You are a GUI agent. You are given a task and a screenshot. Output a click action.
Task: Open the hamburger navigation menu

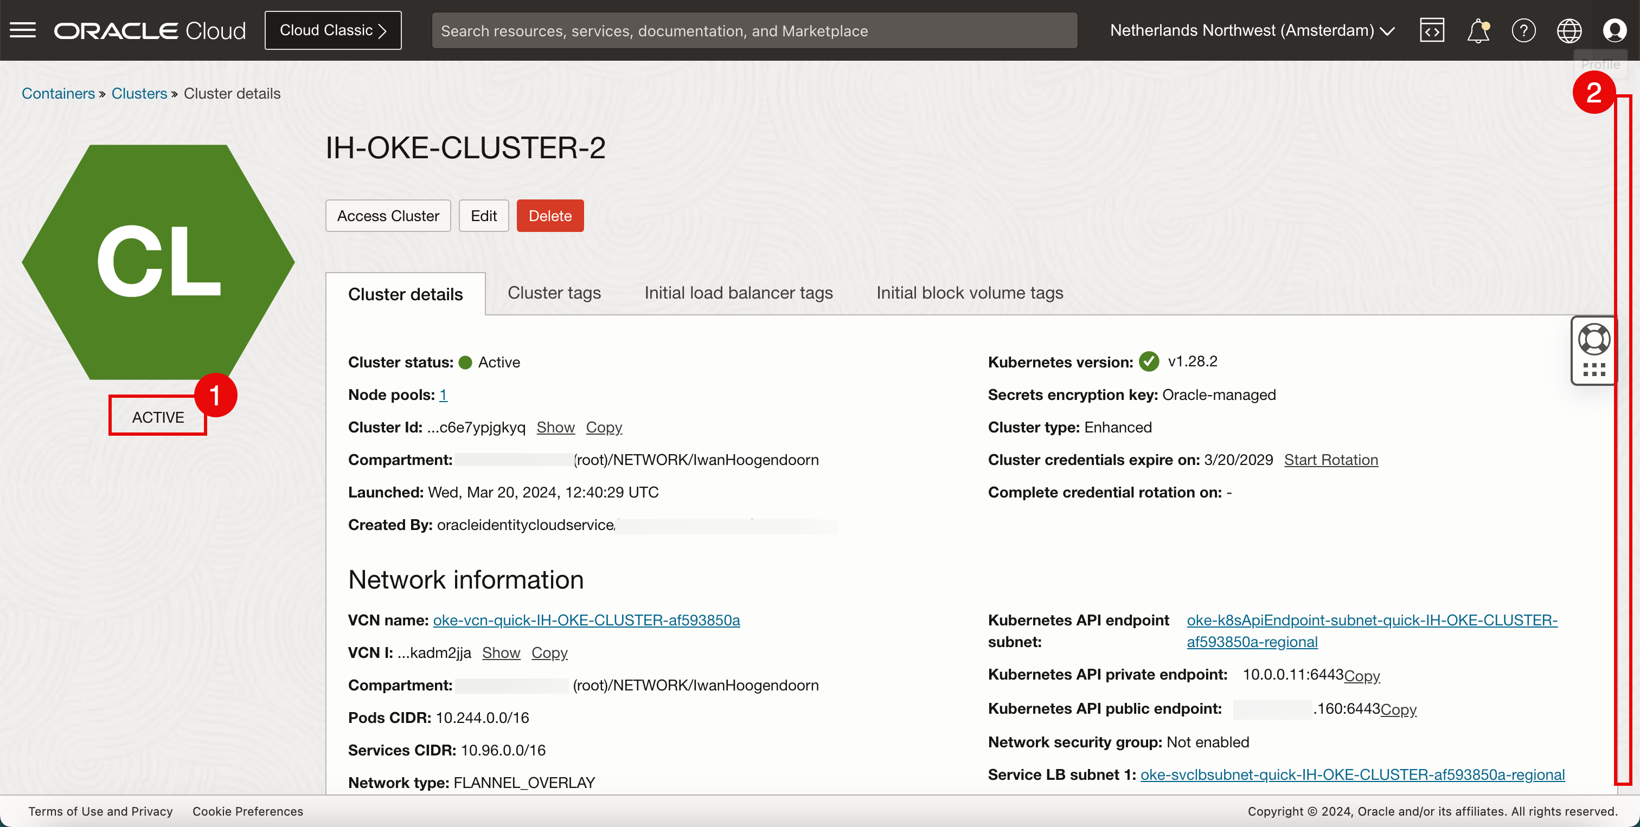click(x=23, y=30)
